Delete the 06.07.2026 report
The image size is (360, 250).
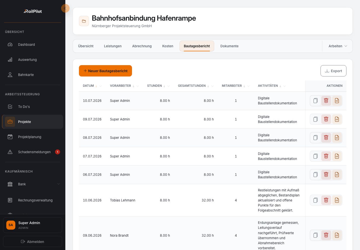point(326,175)
